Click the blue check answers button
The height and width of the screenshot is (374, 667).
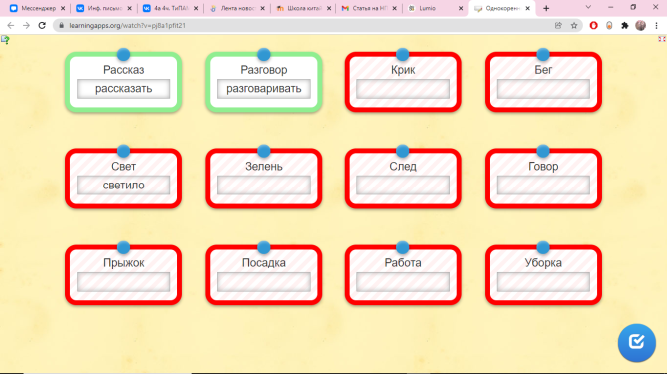[x=636, y=342]
